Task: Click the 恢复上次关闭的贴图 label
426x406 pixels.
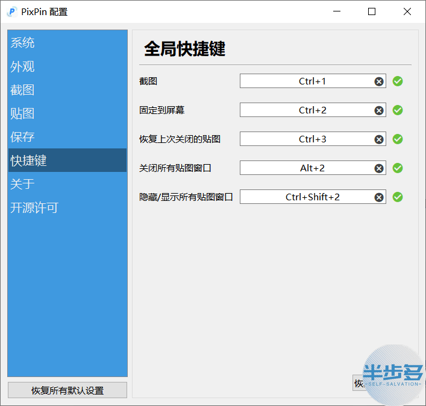Action: point(180,139)
